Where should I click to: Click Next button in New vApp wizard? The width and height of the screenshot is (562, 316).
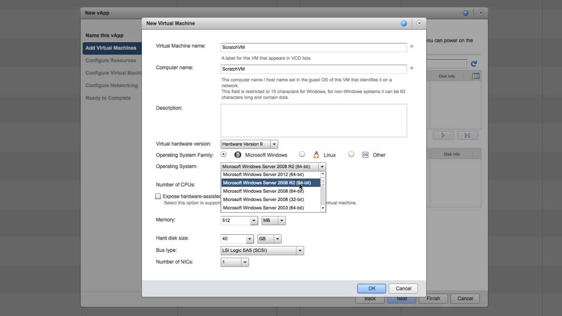402,299
